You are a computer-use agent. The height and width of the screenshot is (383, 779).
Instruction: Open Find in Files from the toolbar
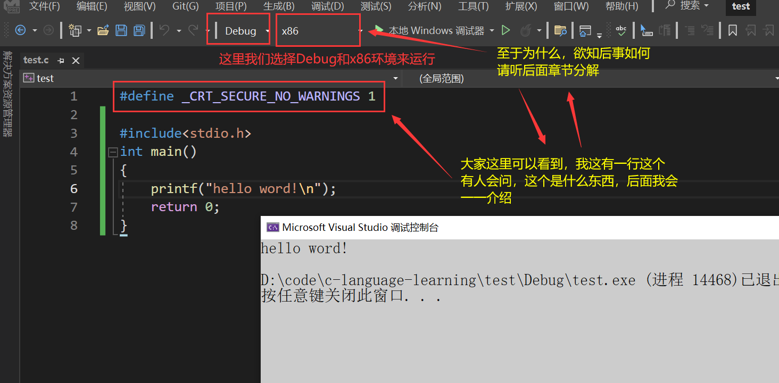(x=560, y=31)
